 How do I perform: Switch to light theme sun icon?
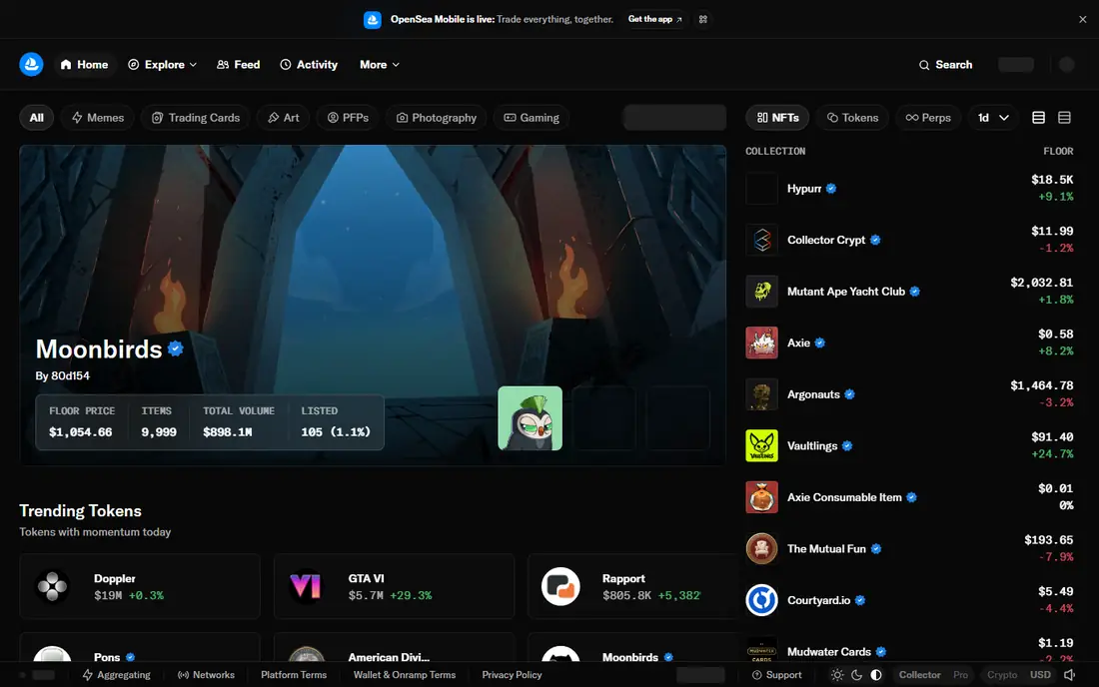(837, 675)
